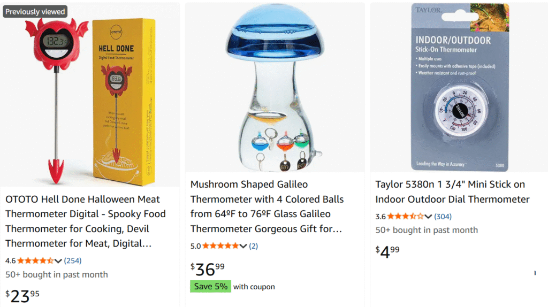Click the Taylor 3.6 star rating icons
The height and width of the screenshot is (307, 548).
[x=405, y=217]
